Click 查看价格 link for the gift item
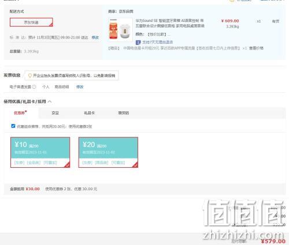The image size is (289, 245). click(256, 48)
